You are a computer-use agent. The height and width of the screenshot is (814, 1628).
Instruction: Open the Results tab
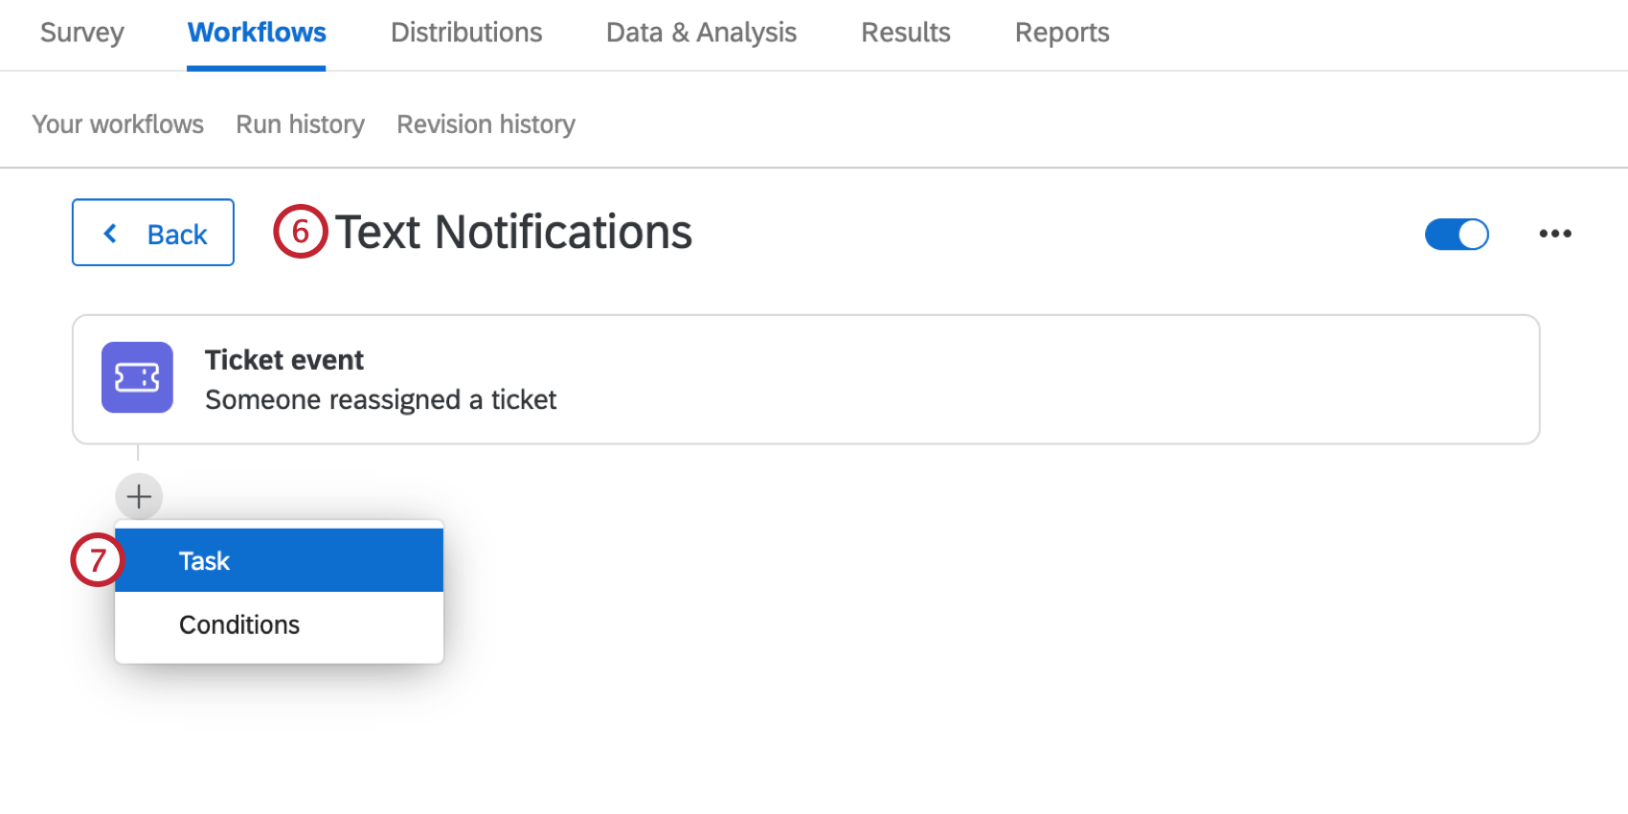point(905,32)
